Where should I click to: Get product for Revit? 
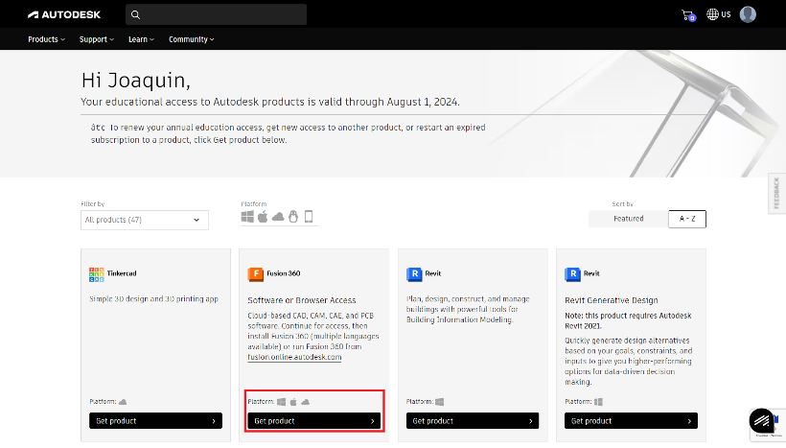[x=473, y=421]
